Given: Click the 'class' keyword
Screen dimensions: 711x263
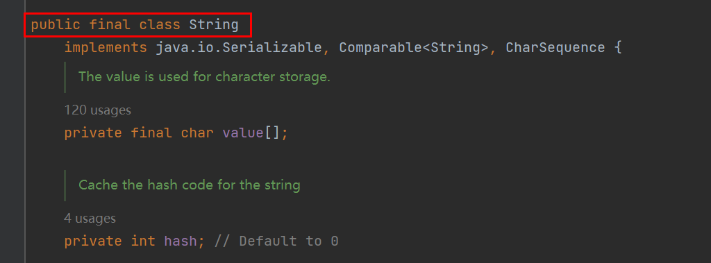Looking at the screenshot, I should (x=160, y=24).
